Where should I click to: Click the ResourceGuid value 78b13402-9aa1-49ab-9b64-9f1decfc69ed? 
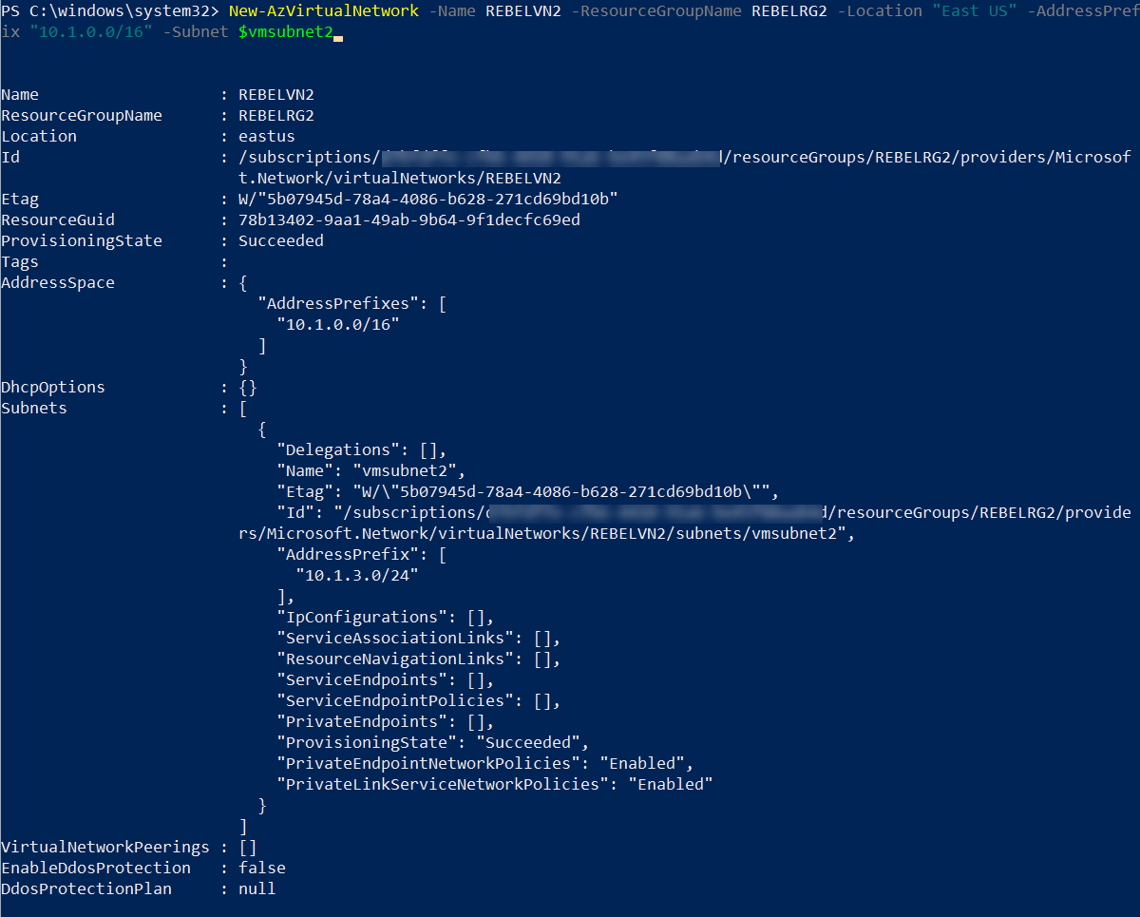(x=408, y=220)
